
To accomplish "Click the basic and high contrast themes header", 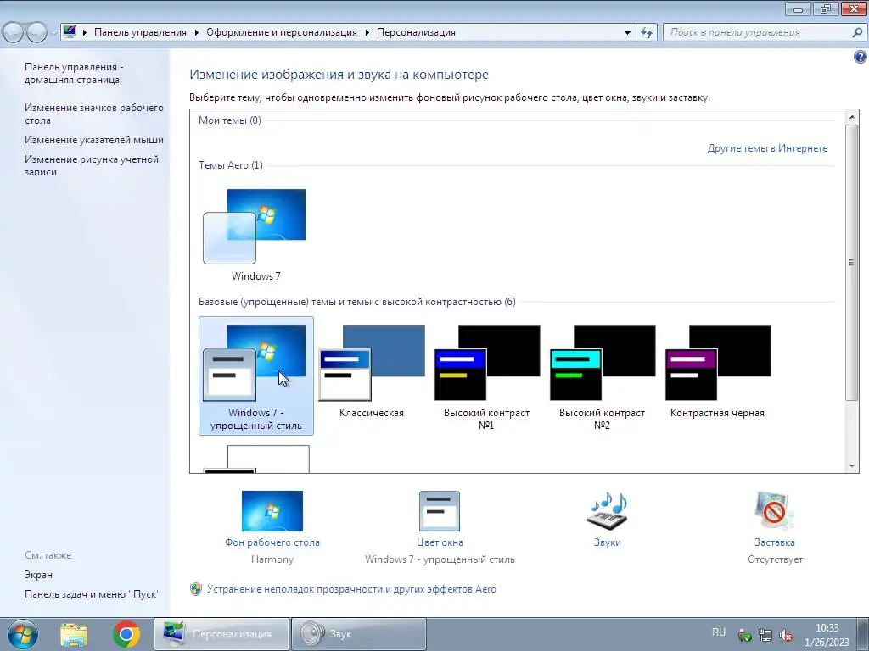I will point(357,302).
